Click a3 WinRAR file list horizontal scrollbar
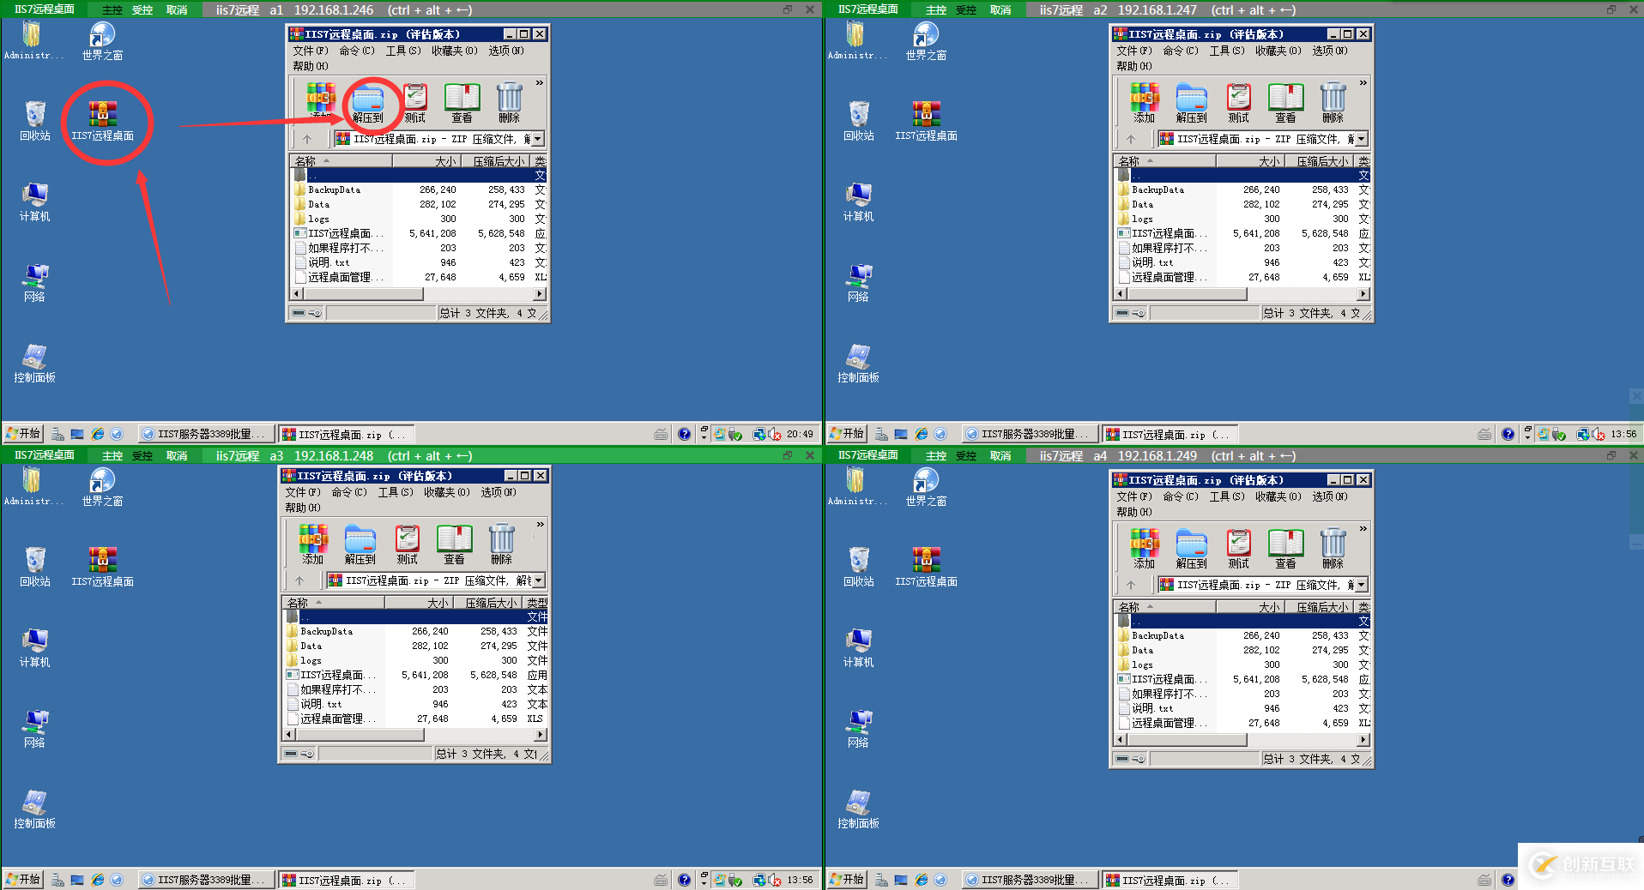 (415, 735)
